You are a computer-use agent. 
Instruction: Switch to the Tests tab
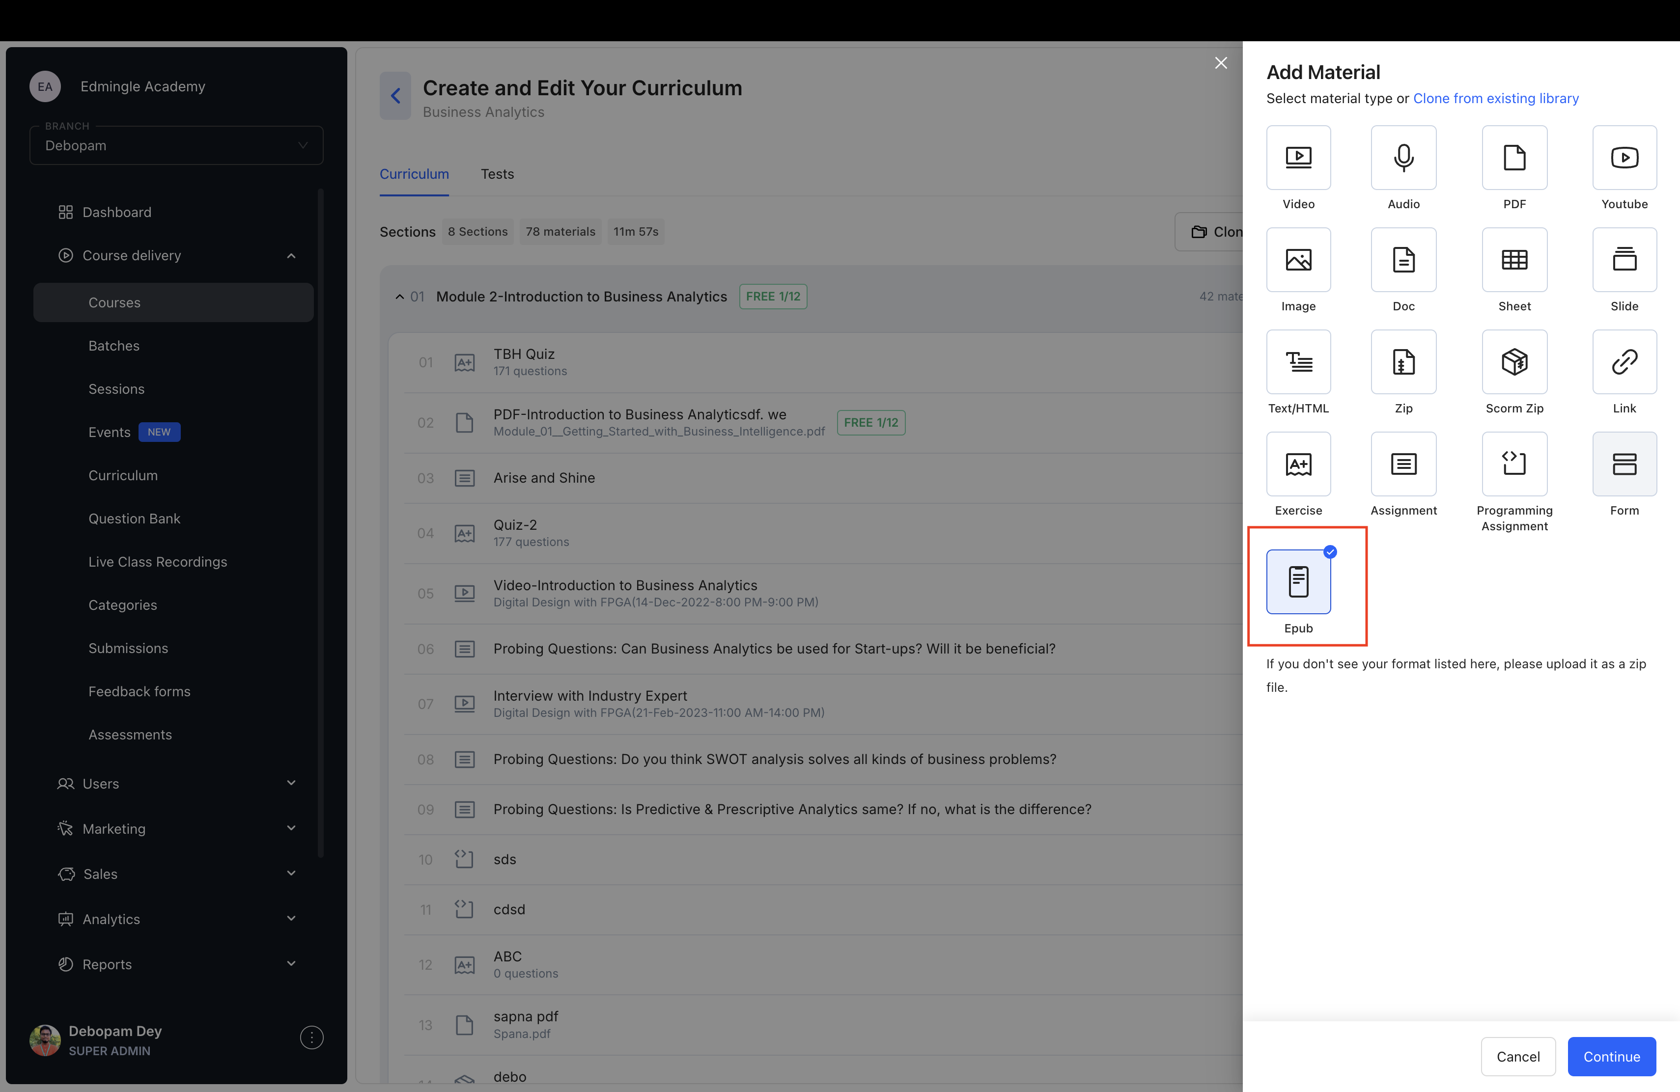pos(497,174)
